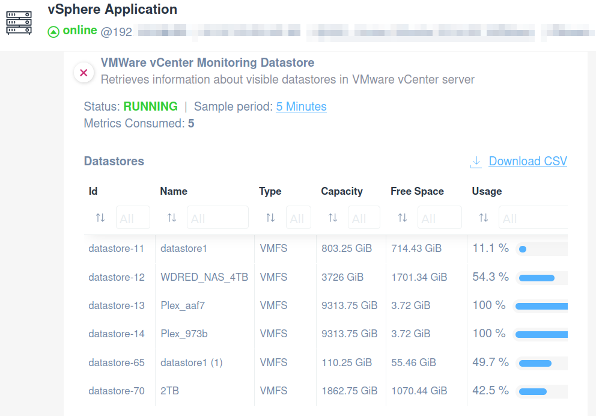Select the datastore-13 Id cell
The width and height of the screenshot is (596, 416).
click(x=117, y=306)
